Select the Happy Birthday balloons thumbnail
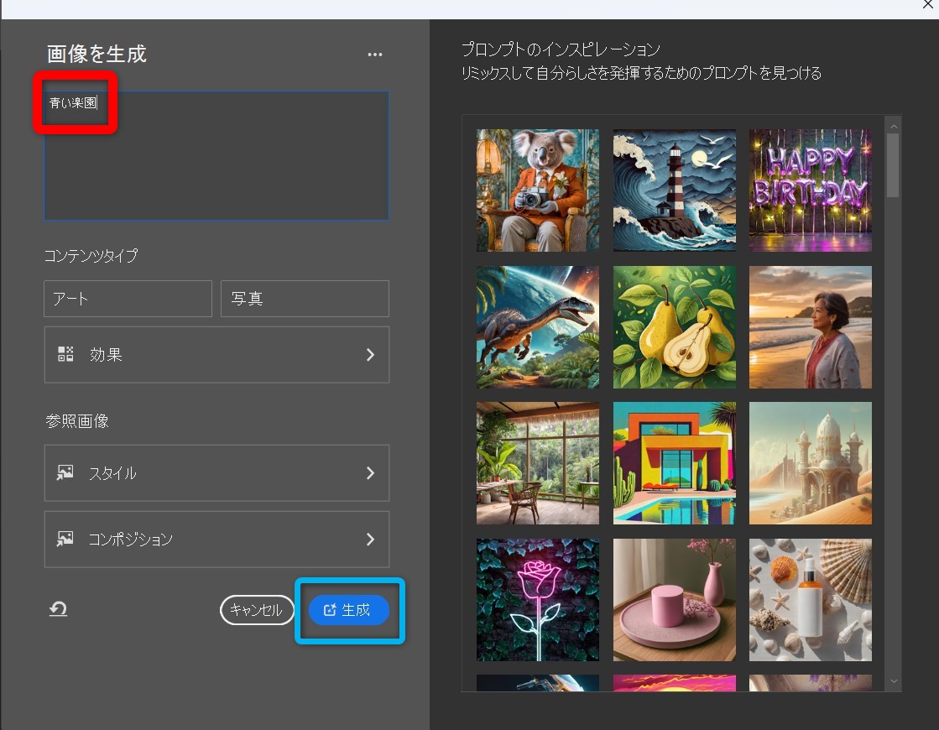 point(811,190)
